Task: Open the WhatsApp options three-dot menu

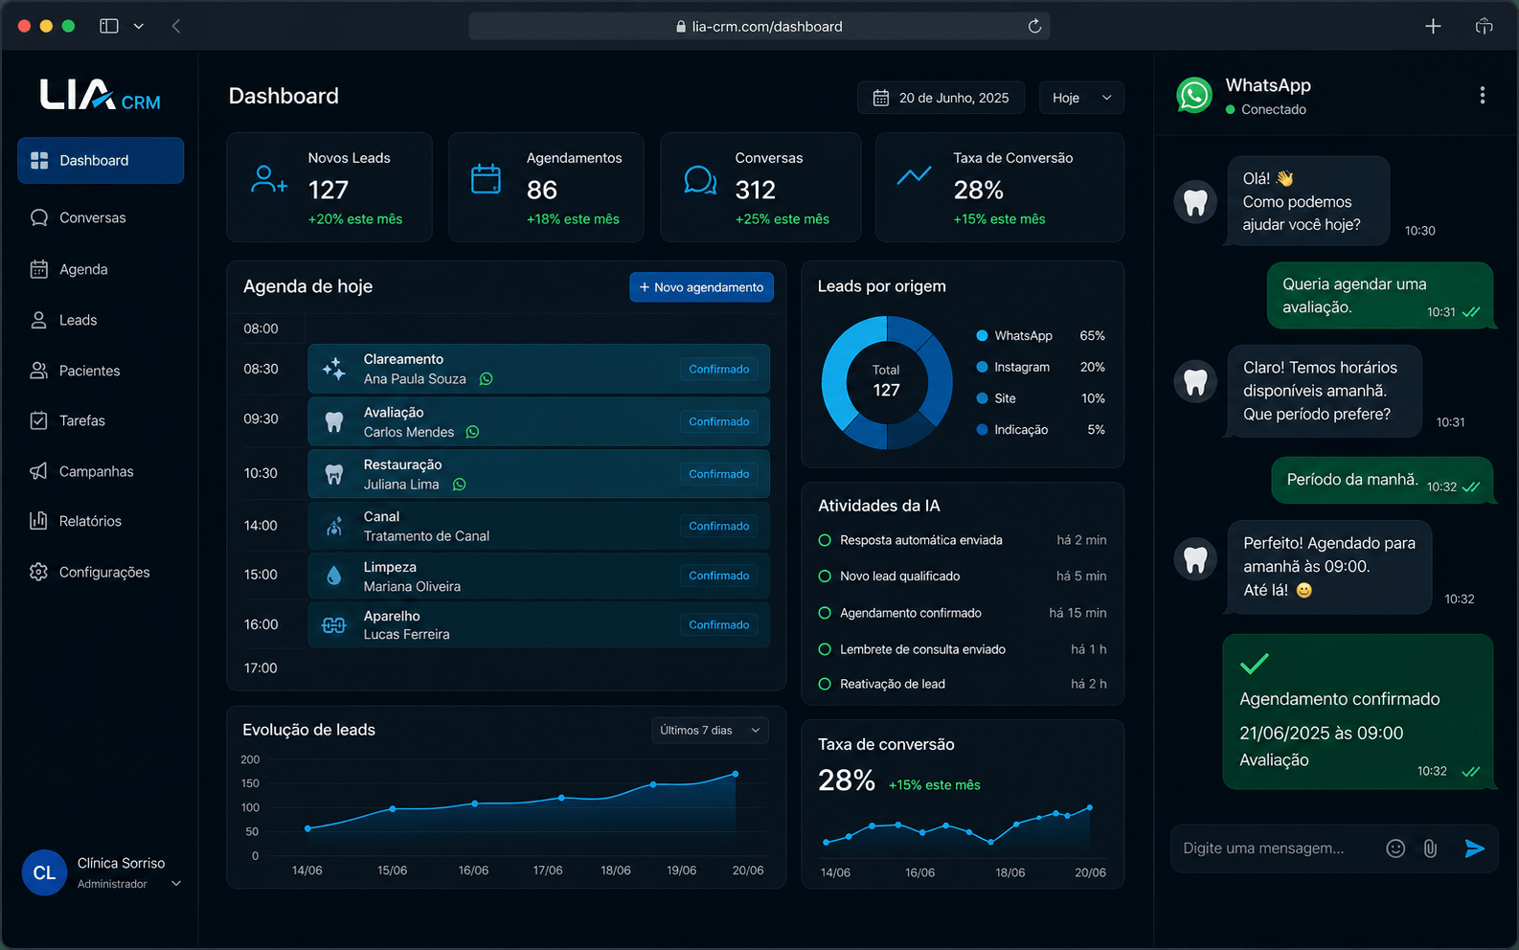Action: 1482,95
